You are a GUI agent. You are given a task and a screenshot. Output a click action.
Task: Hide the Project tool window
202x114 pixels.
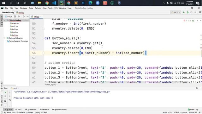[27, 16]
